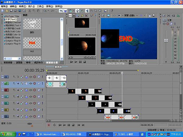This screenshot has height=137, width=183.
Task: Pause playback in the trimmer window
Action: pyautogui.click(x=80, y=62)
